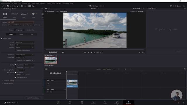This screenshot has width=187, height=105.
Task: Open the Encoder dropdown showing Native
Action: pos(25,48)
